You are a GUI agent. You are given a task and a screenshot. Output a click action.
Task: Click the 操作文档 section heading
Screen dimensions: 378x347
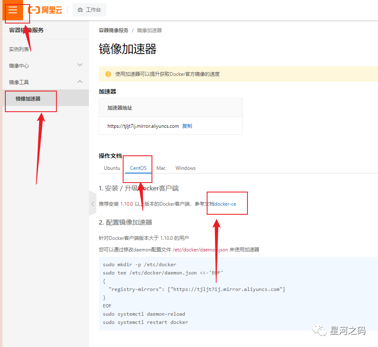click(x=110, y=156)
